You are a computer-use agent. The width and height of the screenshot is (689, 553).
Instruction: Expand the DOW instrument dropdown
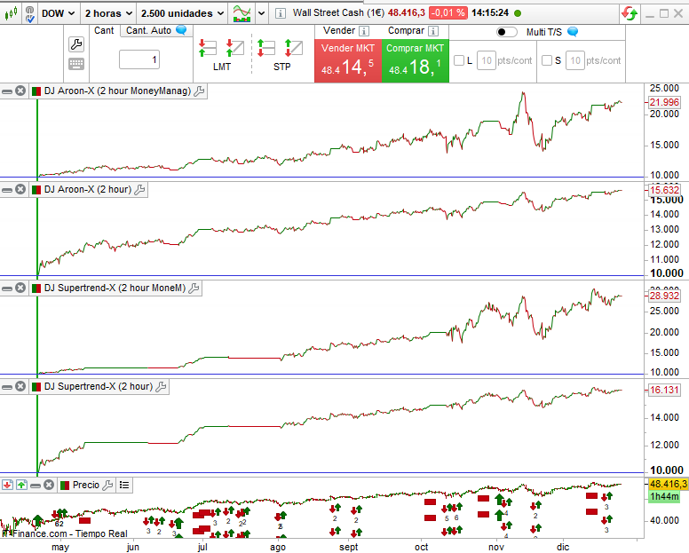pos(58,13)
